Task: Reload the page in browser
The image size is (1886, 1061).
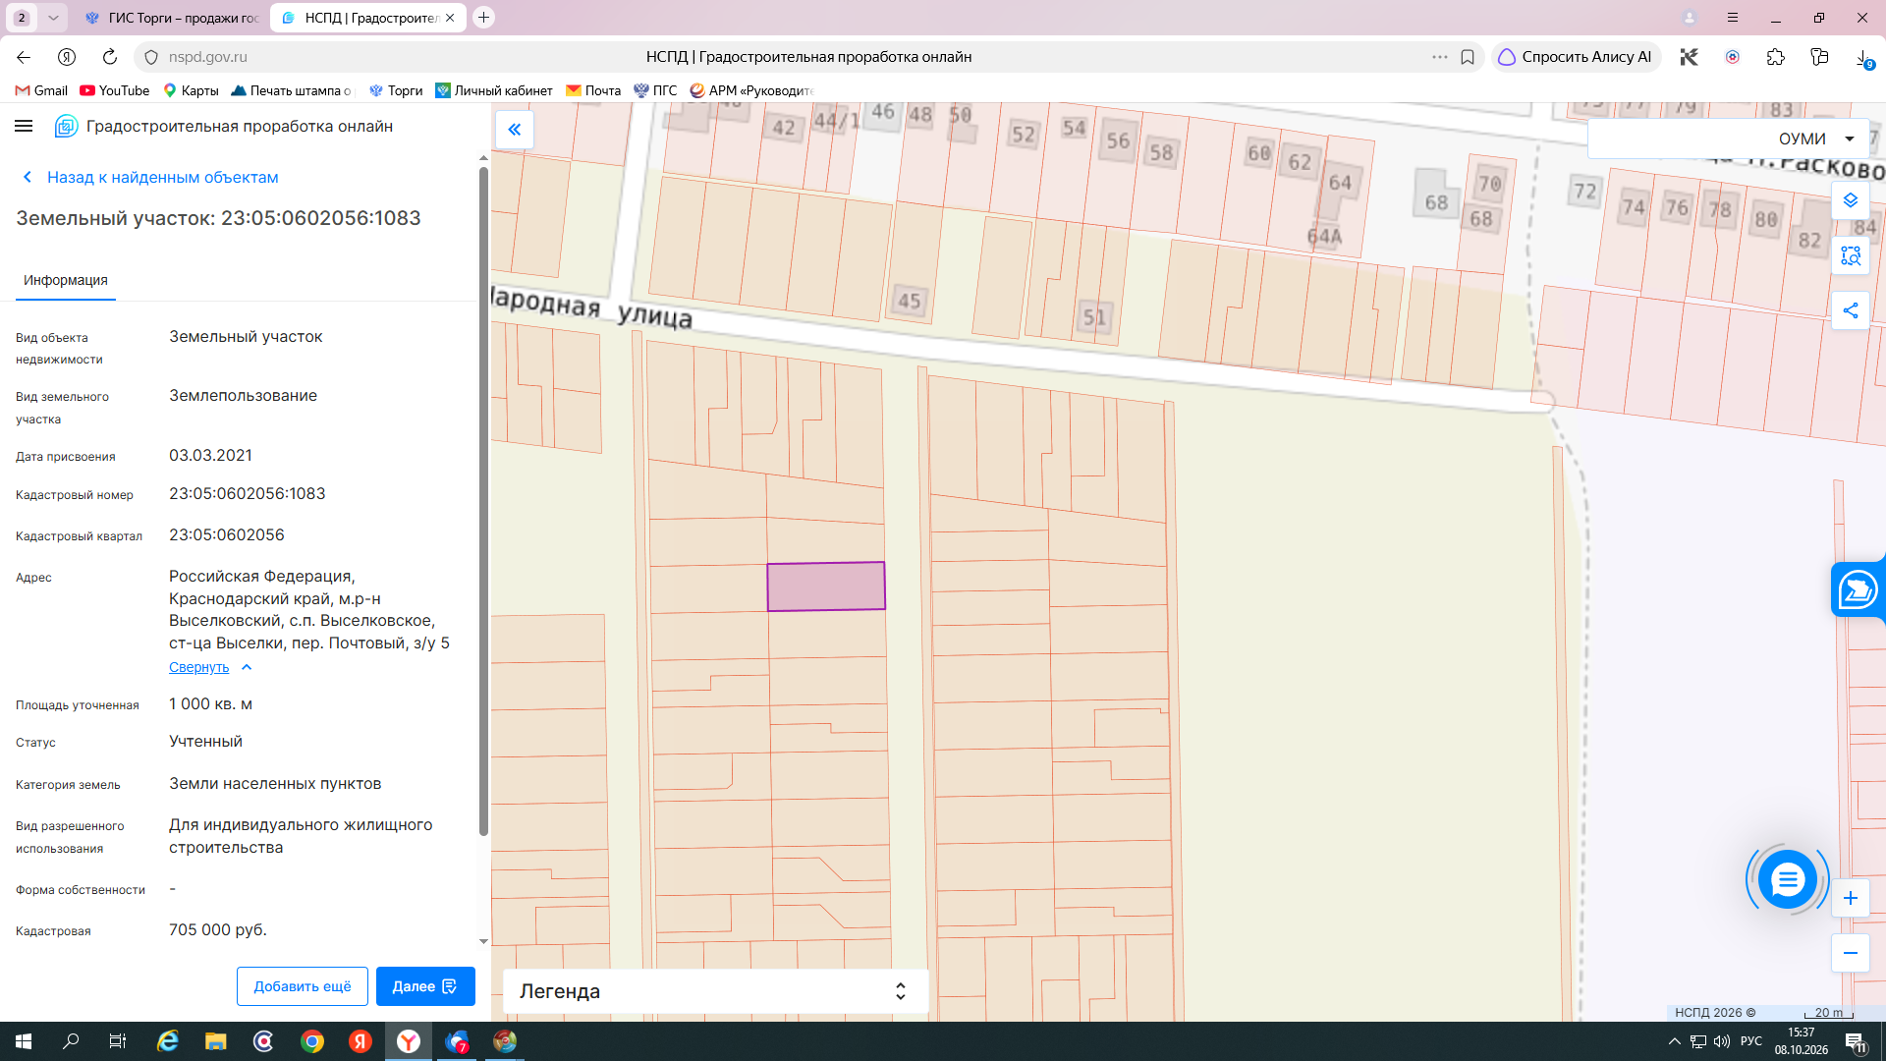Action: pos(110,57)
